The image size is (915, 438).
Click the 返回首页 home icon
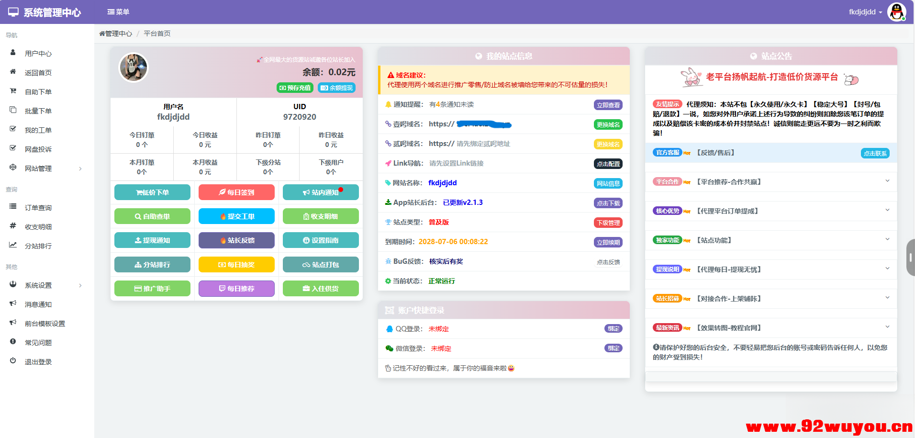coord(13,72)
